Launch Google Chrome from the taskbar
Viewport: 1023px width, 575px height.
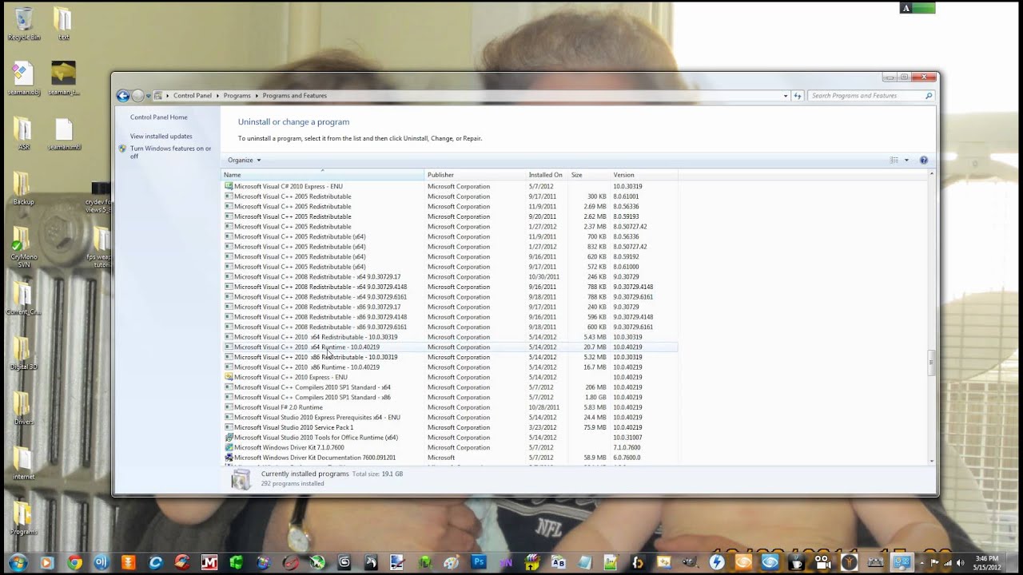(74, 562)
